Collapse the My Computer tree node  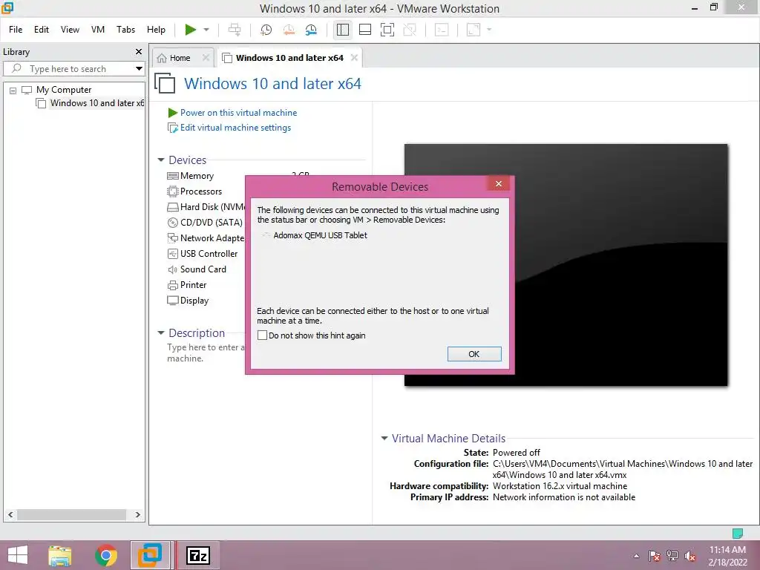[13, 90]
